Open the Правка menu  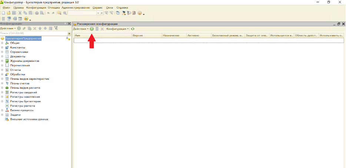19,7
